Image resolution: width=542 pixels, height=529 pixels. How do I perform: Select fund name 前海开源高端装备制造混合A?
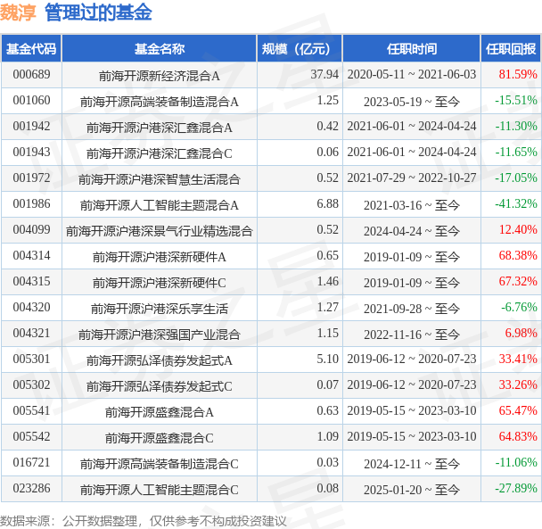[x=160, y=102]
